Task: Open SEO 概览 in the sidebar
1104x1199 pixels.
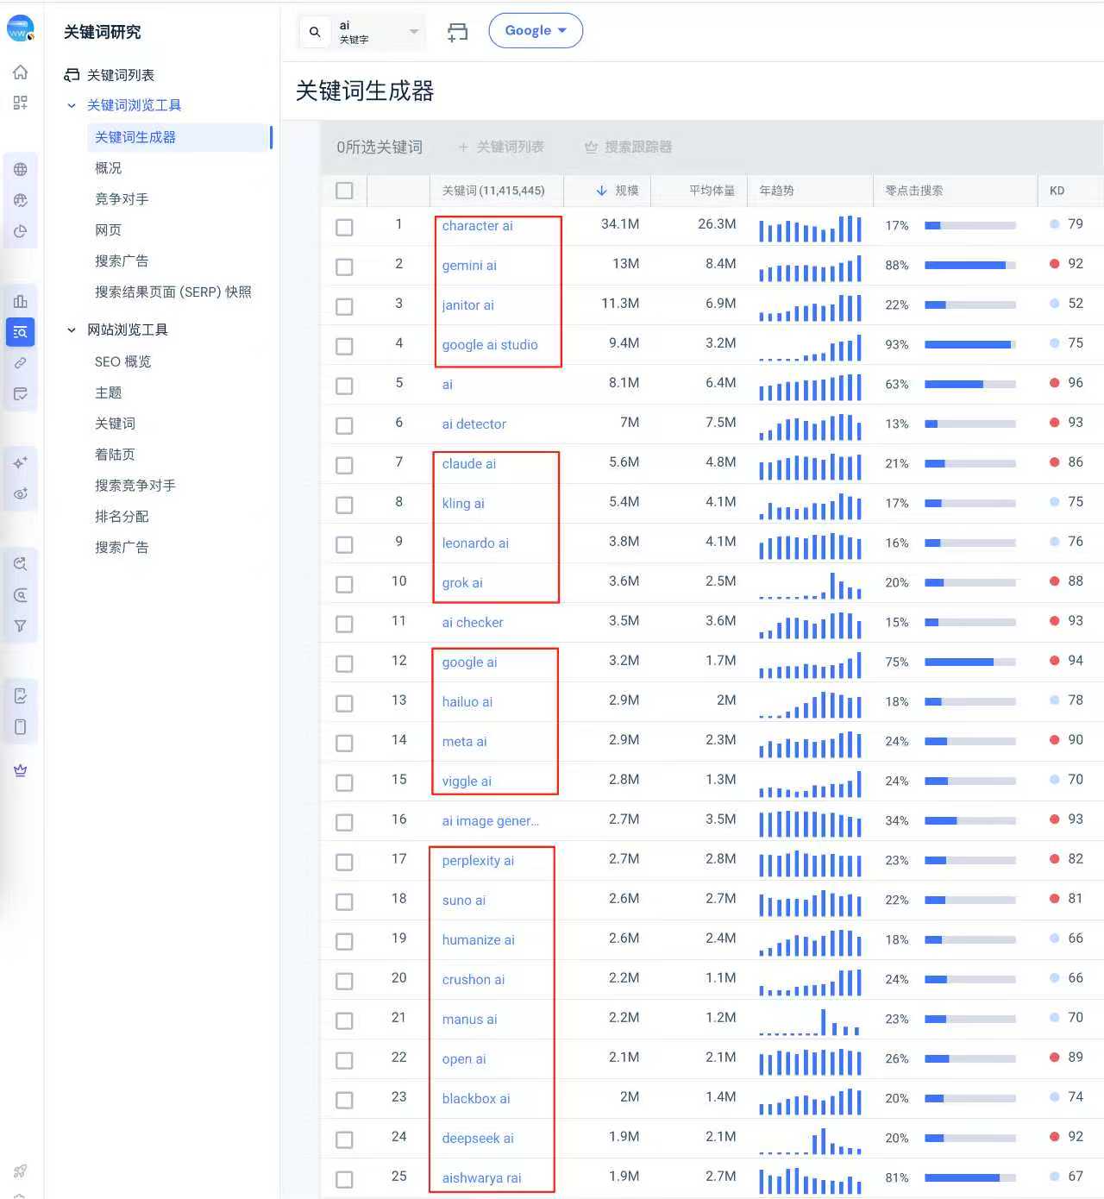Action: 122,361
